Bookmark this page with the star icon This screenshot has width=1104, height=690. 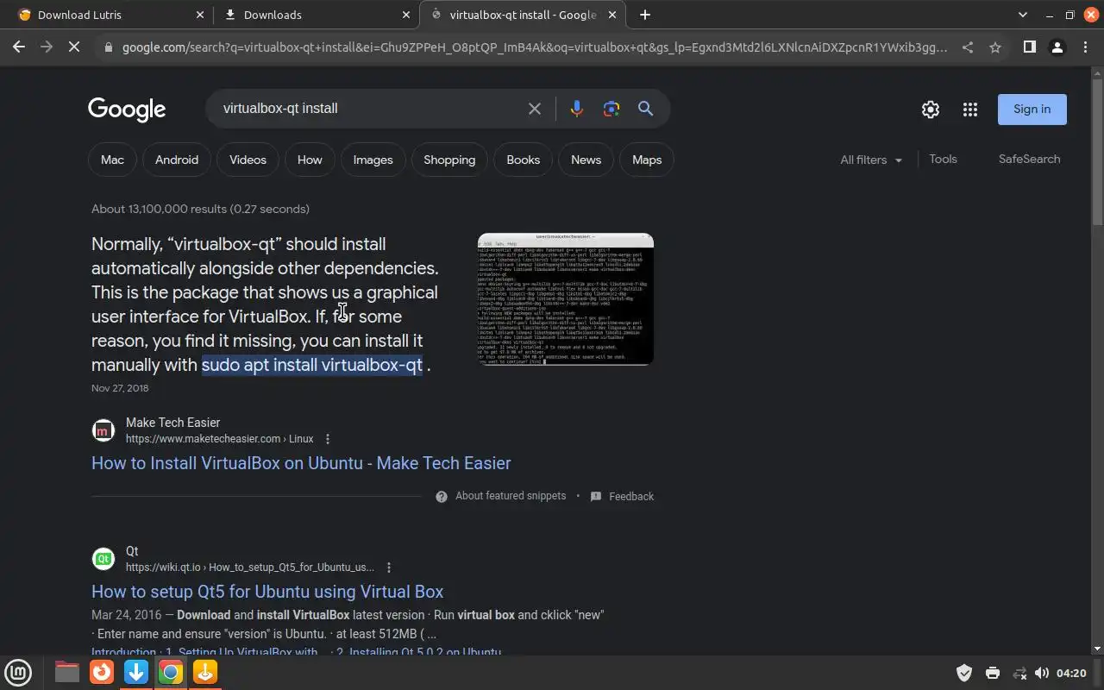pyautogui.click(x=995, y=47)
